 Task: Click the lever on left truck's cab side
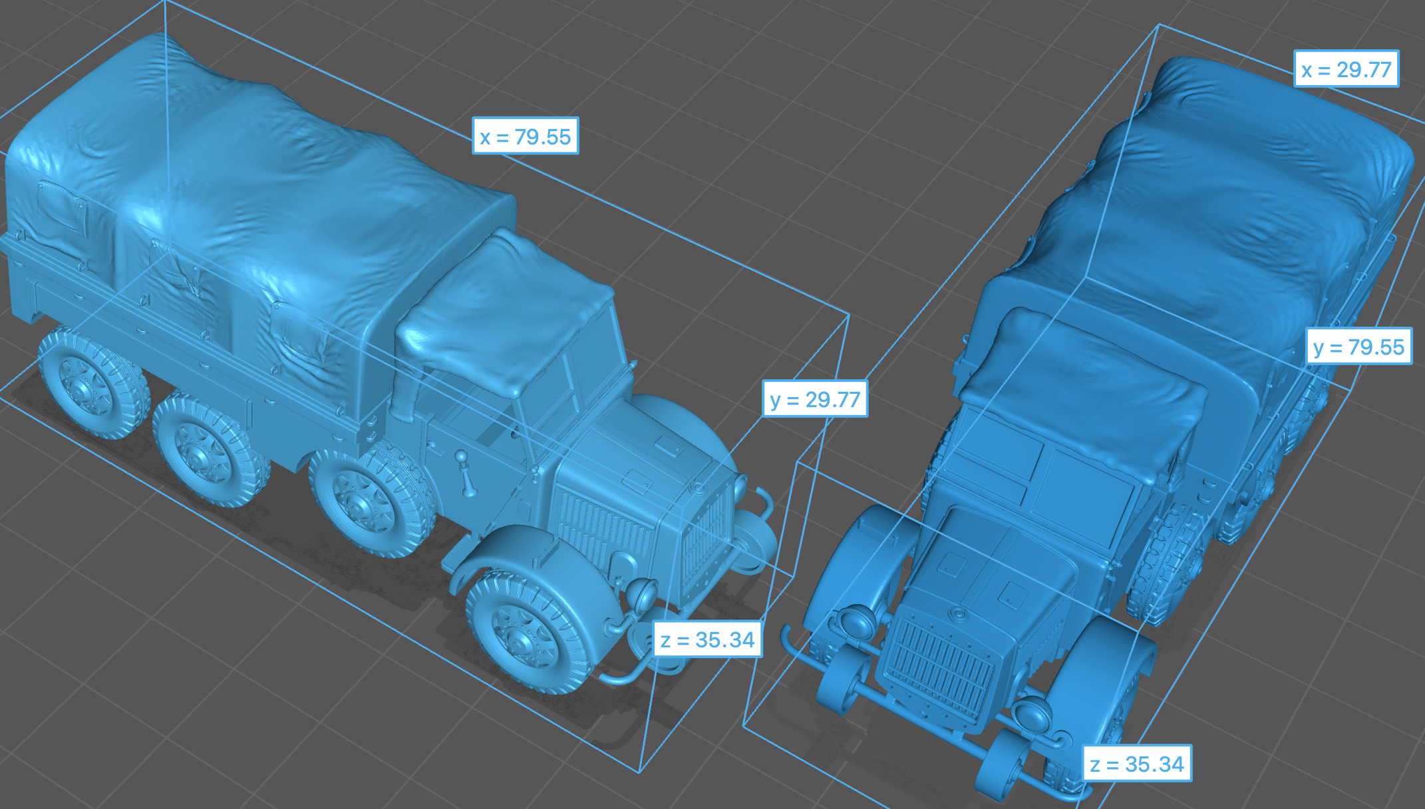pos(464,472)
